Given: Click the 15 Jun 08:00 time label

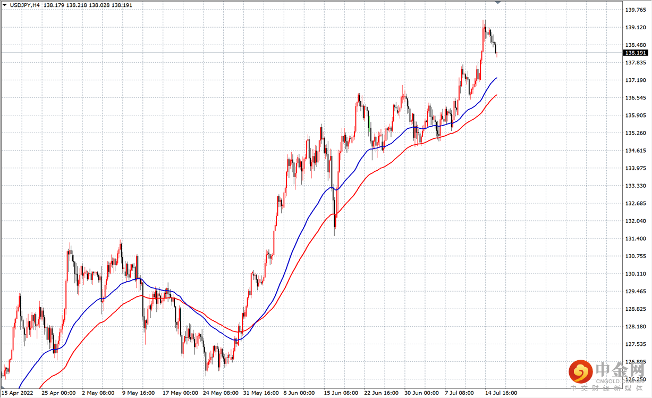Looking at the screenshot, I should (340, 393).
